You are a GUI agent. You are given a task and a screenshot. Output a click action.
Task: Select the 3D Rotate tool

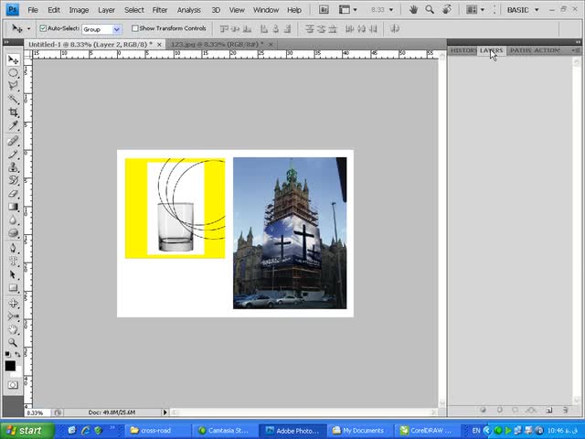[13, 303]
